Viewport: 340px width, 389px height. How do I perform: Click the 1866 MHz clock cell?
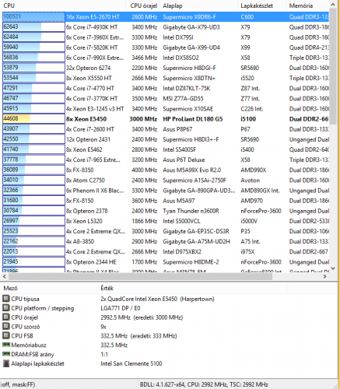[x=144, y=221]
